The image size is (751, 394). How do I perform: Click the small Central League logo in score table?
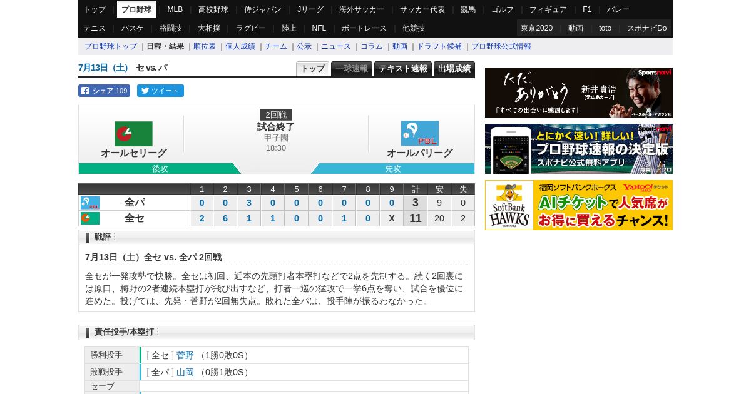[90, 218]
